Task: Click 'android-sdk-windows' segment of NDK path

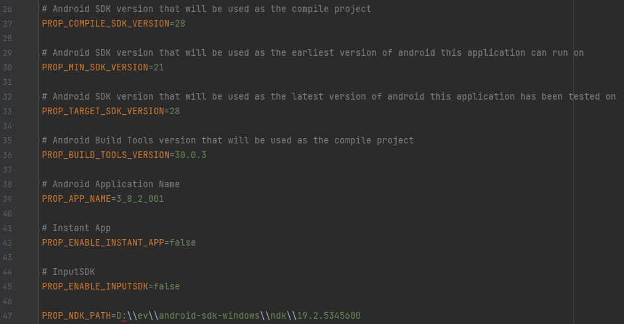Action: tap(209, 315)
